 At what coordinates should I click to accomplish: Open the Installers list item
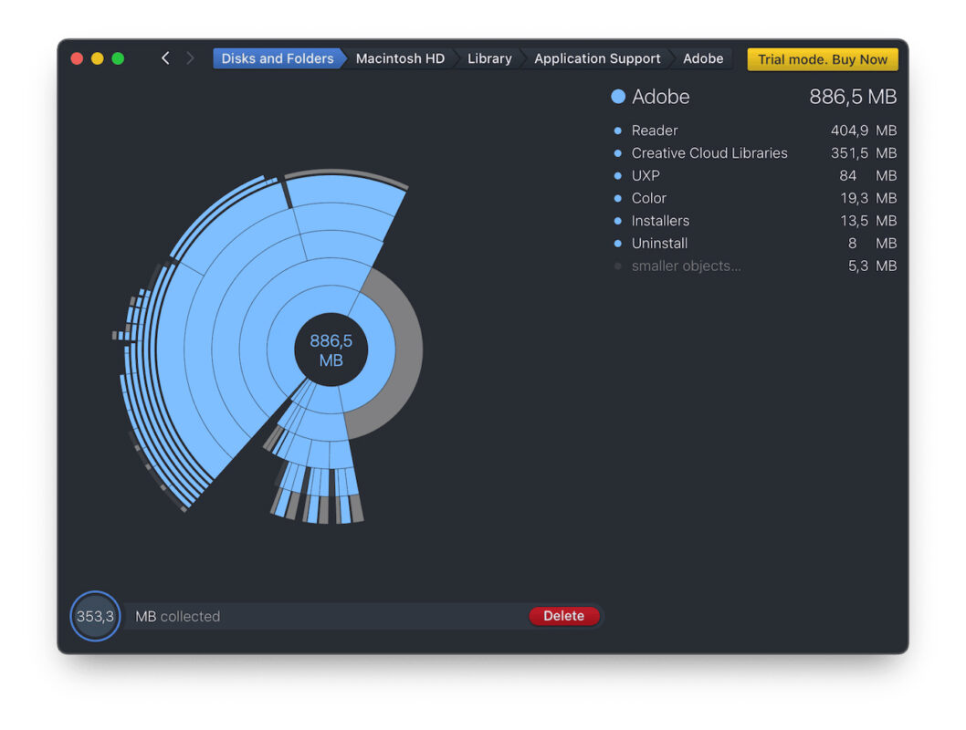click(x=660, y=221)
